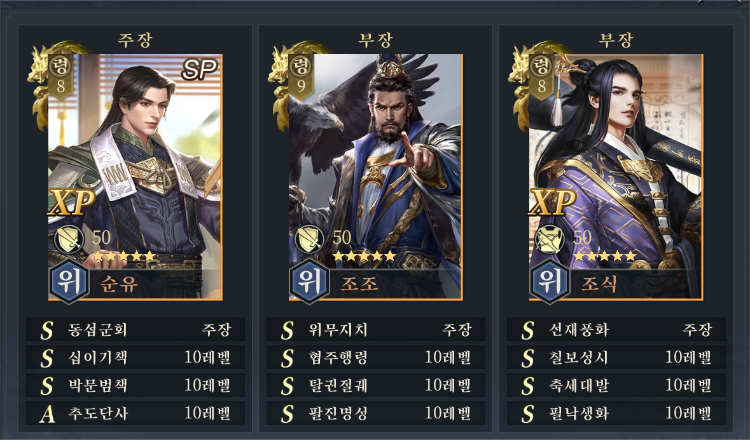The height and width of the screenshot is (440, 750).
Task: Click the archer troop icon on 조식's card
Action: pyautogui.click(x=550, y=239)
